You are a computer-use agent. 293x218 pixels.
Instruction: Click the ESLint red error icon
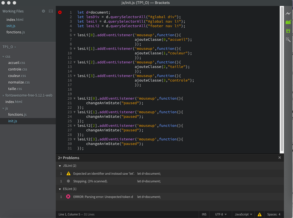point(68,197)
